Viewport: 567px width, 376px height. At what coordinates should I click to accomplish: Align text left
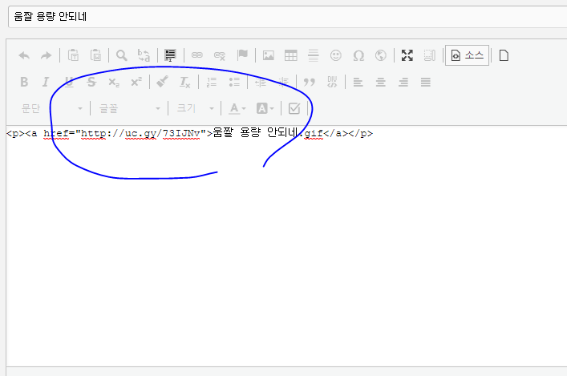[x=358, y=83]
